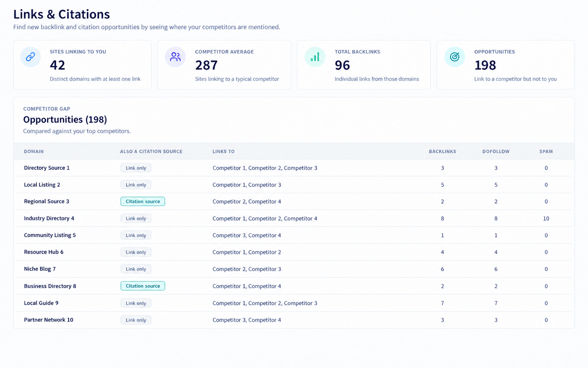The image size is (588, 368).
Task: Open the Partner Network 10 domain
Action: (49, 320)
